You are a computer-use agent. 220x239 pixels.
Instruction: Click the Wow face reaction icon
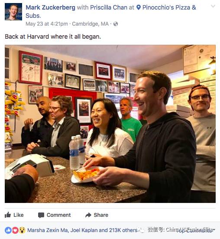(22, 230)
